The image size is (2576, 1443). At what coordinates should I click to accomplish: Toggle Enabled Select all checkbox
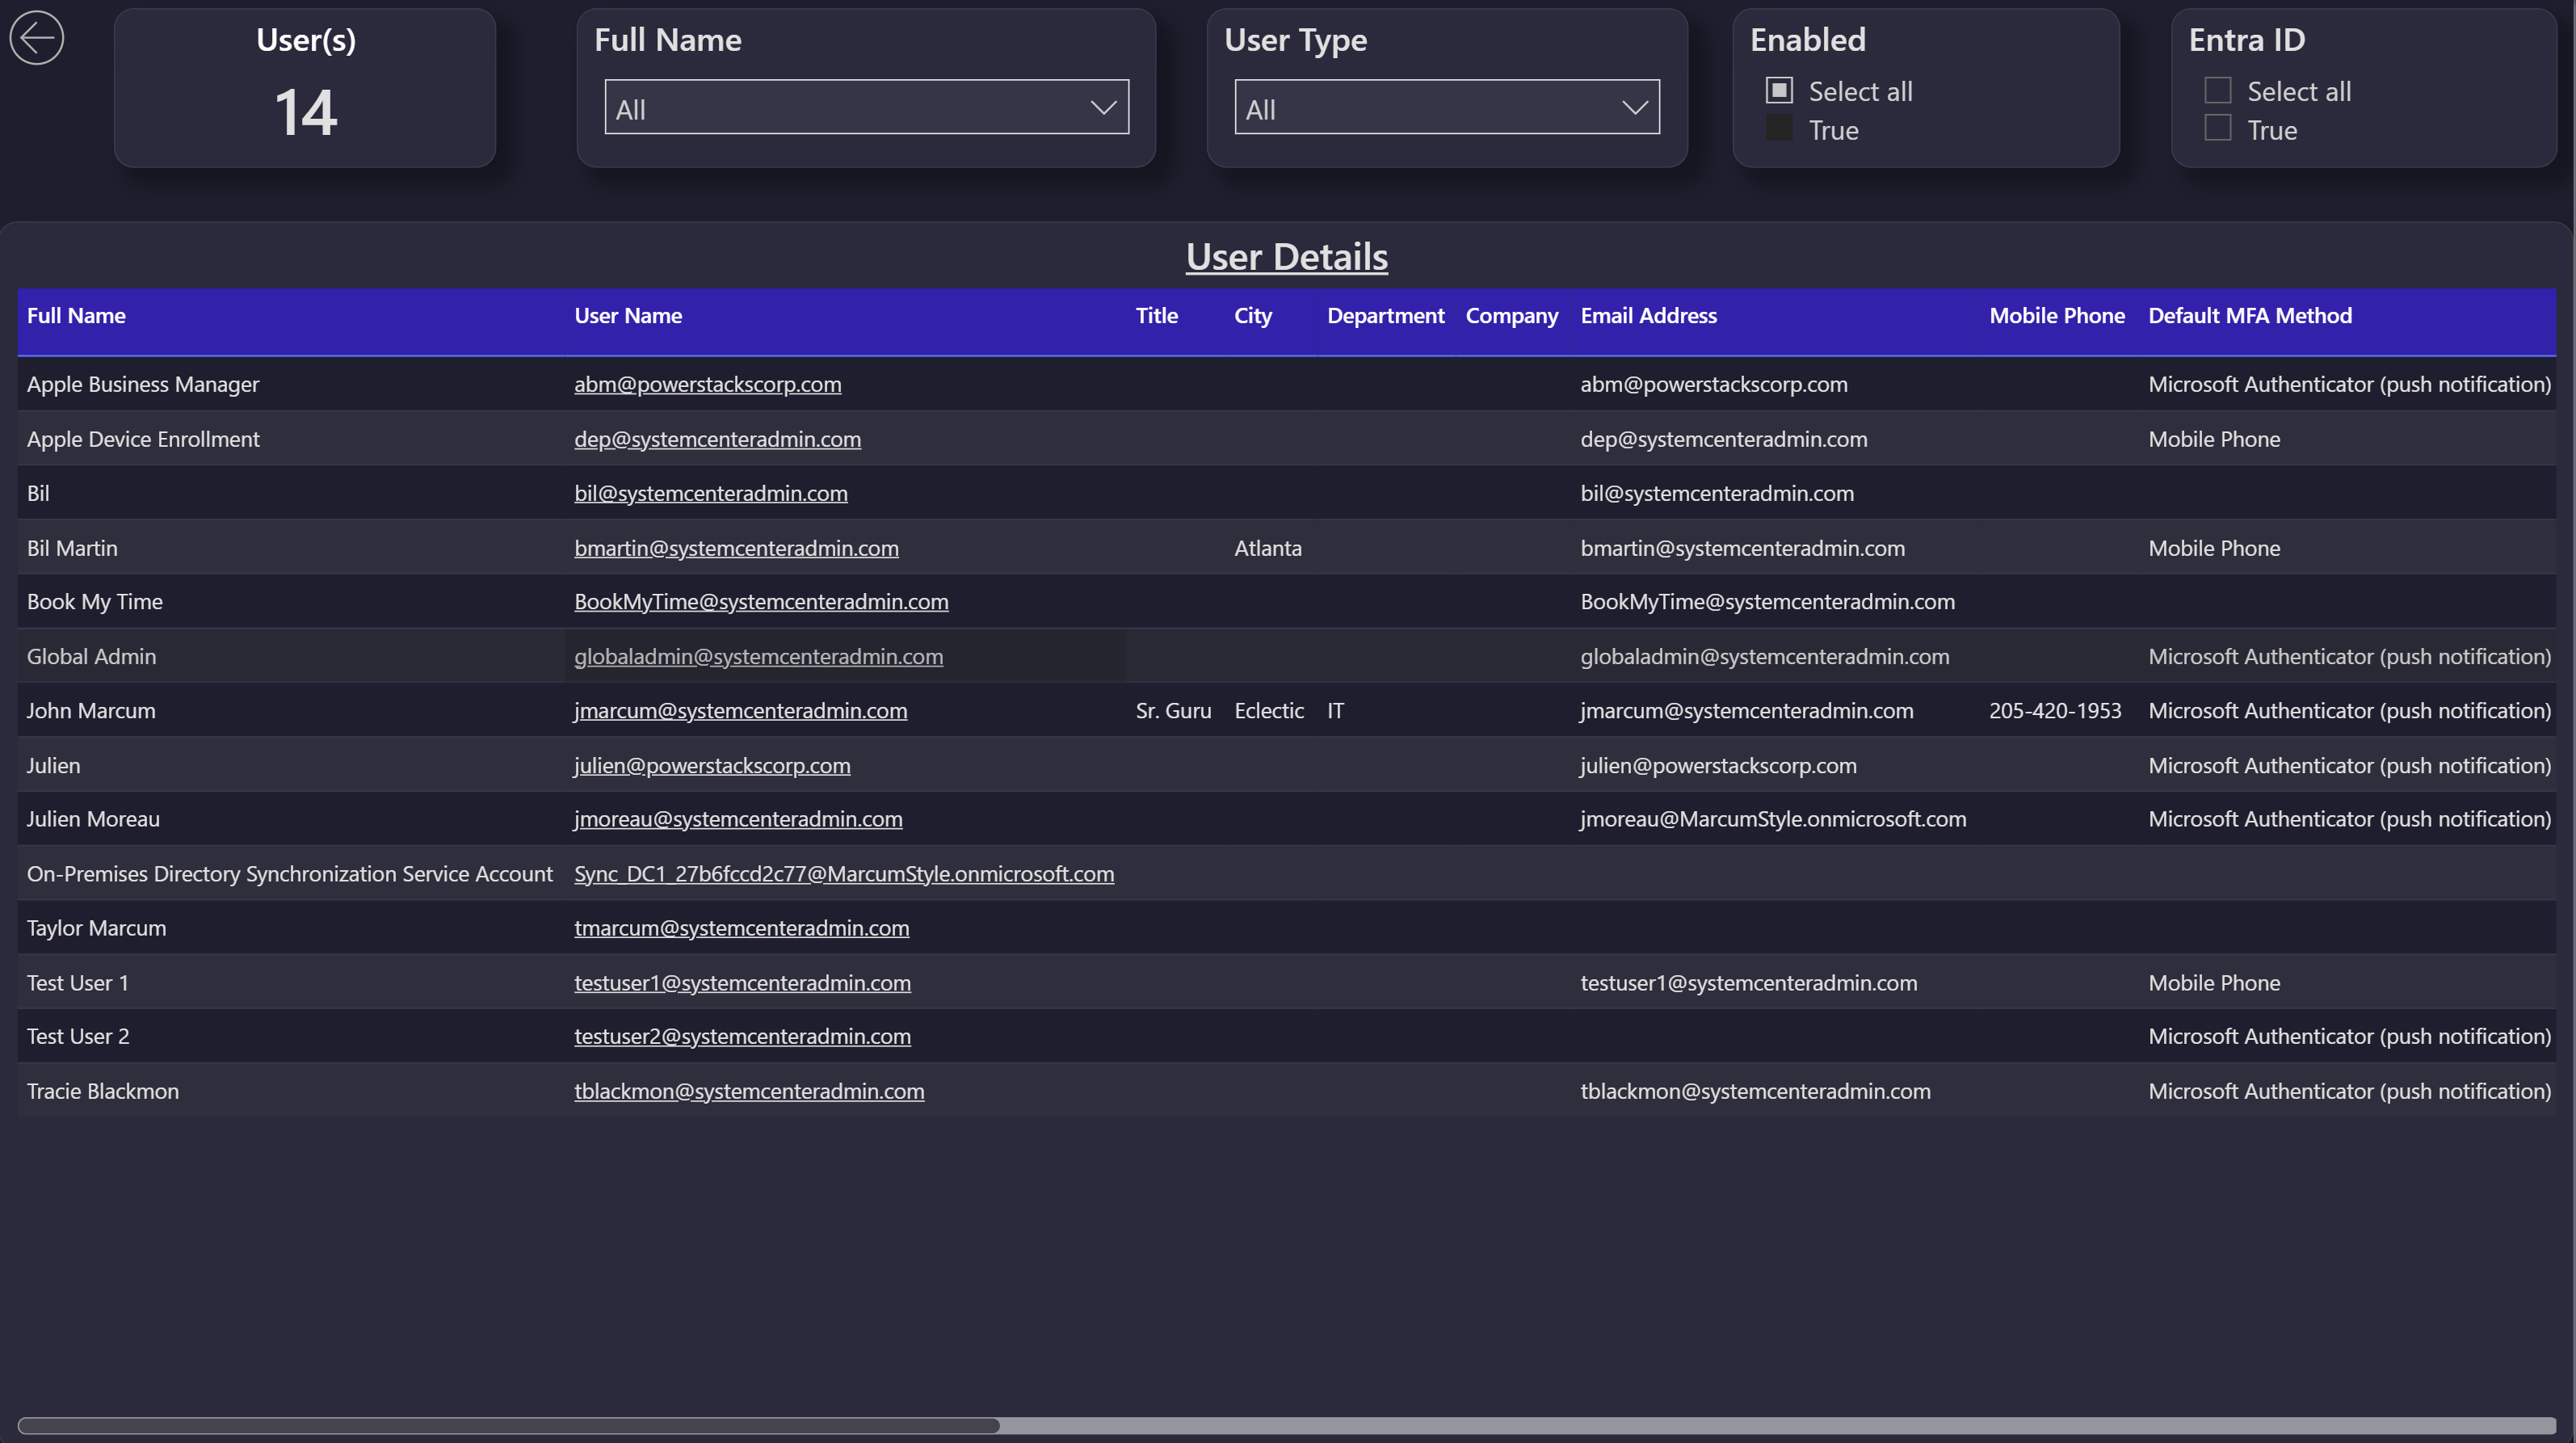click(x=1779, y=90)
